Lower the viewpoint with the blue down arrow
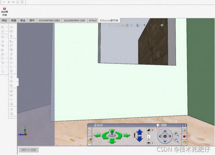 click(x=139, y=138)
